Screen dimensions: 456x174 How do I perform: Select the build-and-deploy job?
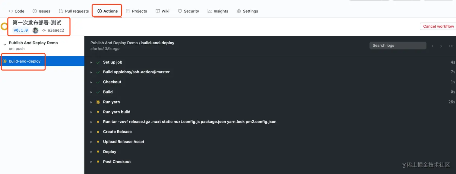[x=42, y=61]
